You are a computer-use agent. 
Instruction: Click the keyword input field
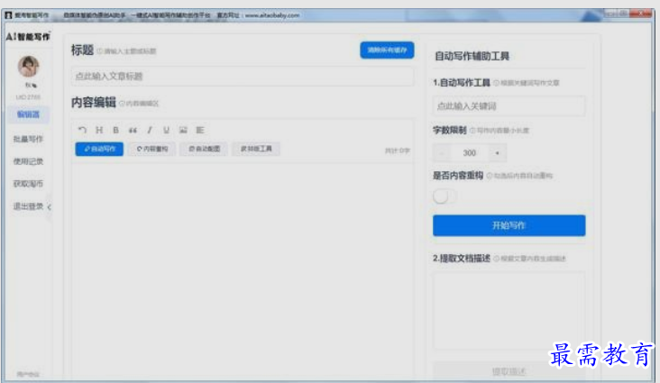(x=509, y=106)
